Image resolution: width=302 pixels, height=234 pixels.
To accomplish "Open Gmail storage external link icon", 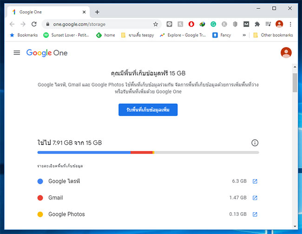I will click(x=255, y=198).
